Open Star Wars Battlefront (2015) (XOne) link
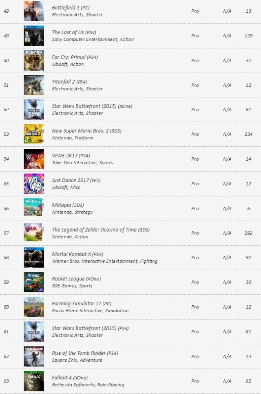The height and width of the screenshot is (394, 261). click(92, 106)
